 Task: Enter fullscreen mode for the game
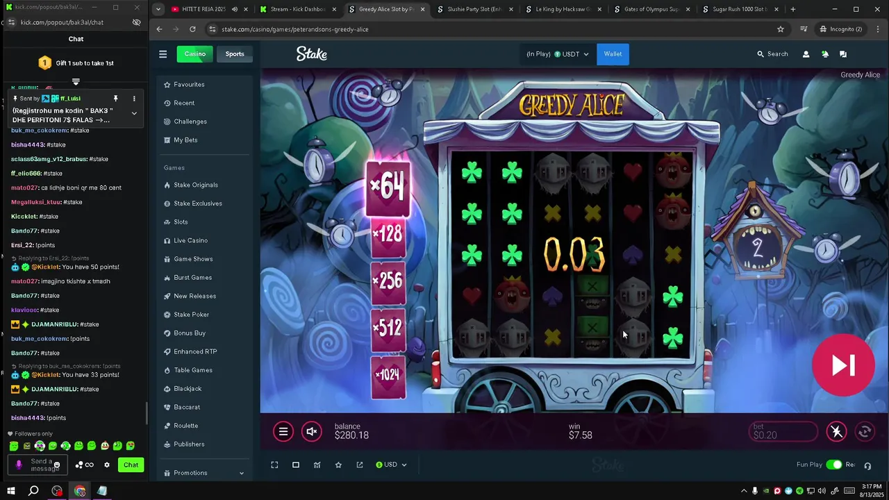[x=274, y=465]
